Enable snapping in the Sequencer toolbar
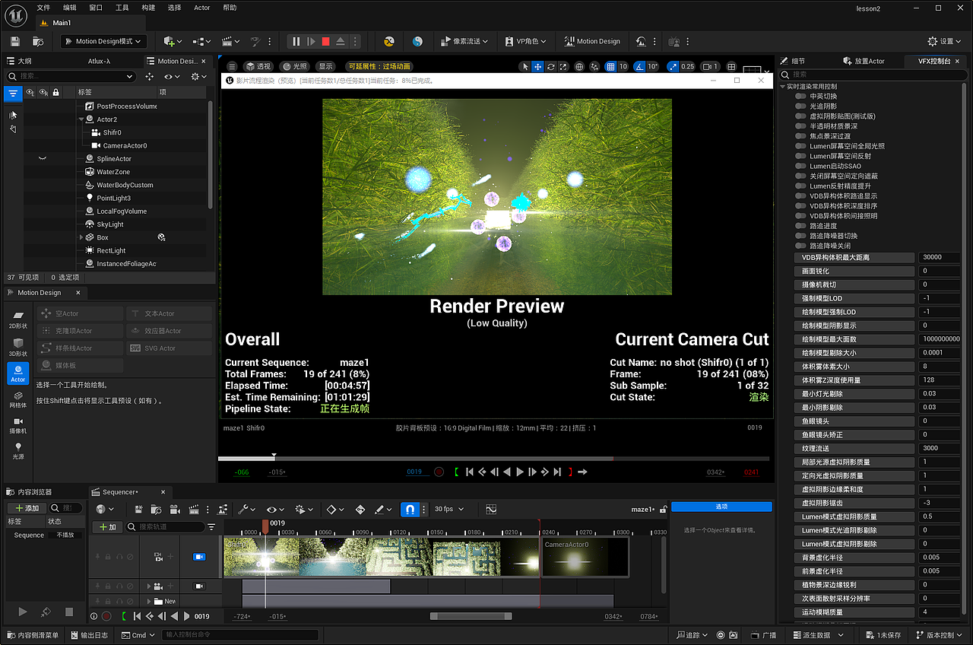 point(410,509)
